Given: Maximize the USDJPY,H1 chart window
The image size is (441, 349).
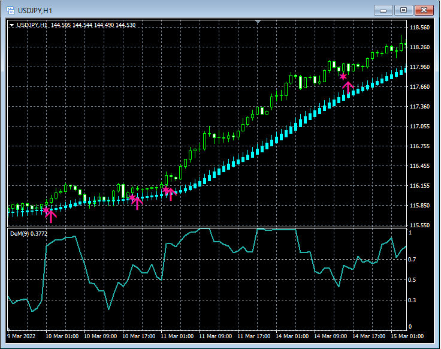Looking at the screenshot, I should [403, 10].
